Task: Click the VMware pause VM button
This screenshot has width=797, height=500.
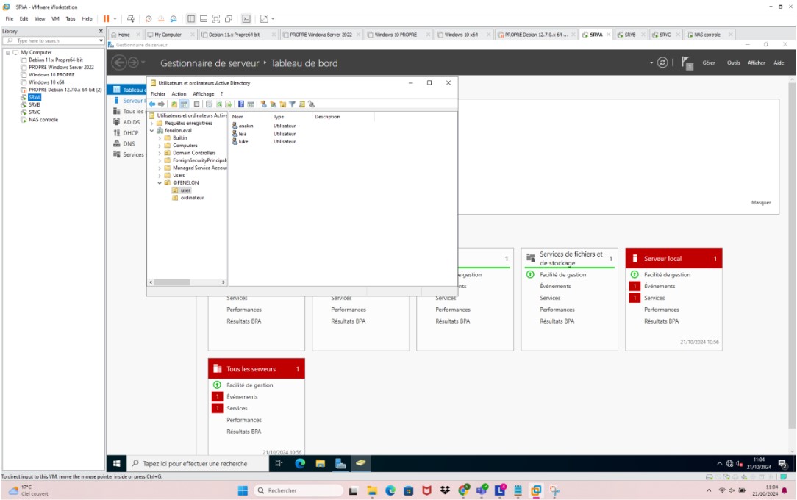Action: [106, 19]
